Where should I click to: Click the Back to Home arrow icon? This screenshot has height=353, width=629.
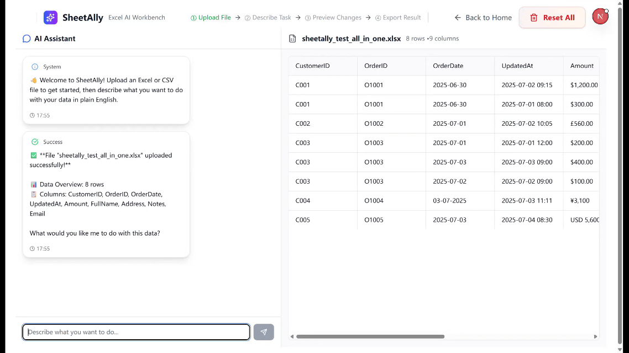click(458, 18)
